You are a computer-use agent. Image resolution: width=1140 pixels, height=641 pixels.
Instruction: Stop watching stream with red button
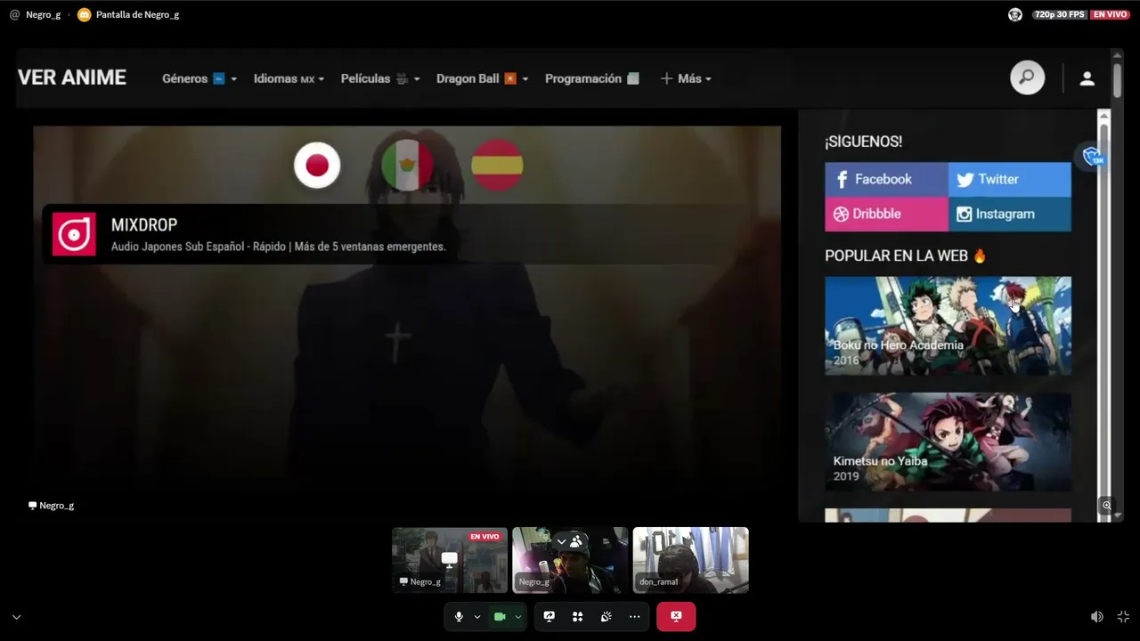coord(676,616)
